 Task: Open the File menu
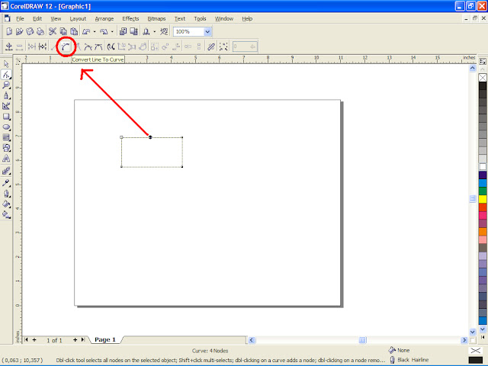click(x=20, y=18)
